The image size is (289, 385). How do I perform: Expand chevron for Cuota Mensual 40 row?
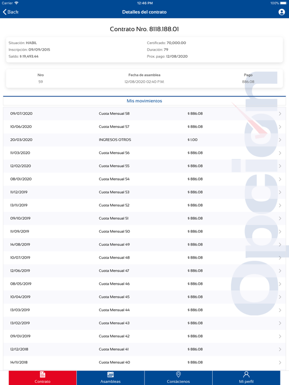(280, 362)
